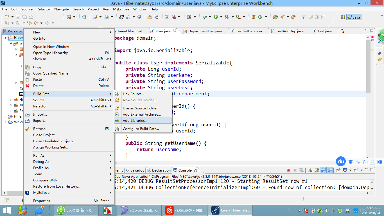Click the Open Perspective icon

(x=343, y=17)
